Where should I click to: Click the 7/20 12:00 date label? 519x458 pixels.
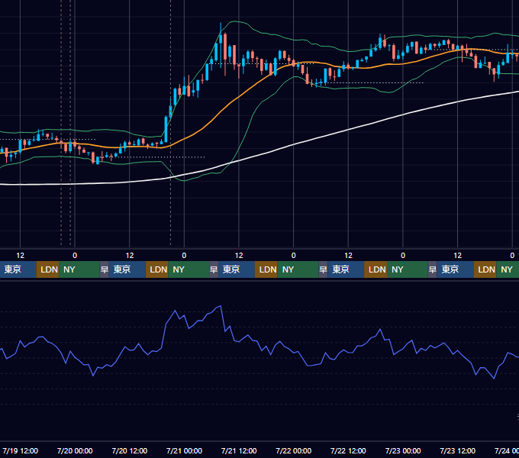pos(130,450)
